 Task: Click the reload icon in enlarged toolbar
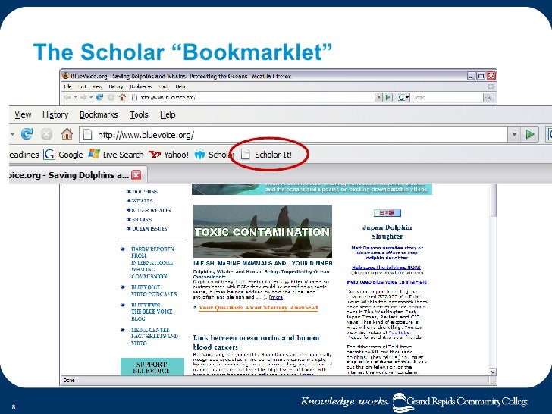27,134
